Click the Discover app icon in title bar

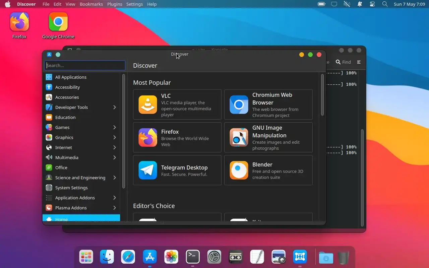[x=49, y=55]
